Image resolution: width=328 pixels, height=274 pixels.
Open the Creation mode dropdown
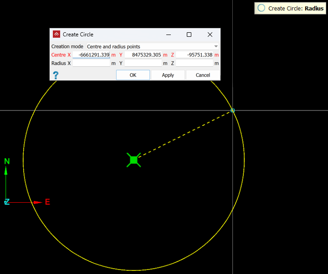coord(153,46)
